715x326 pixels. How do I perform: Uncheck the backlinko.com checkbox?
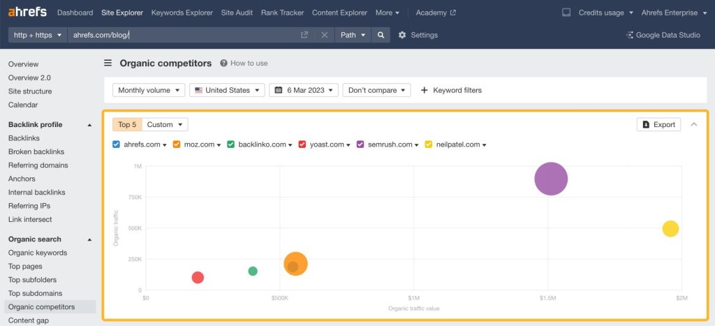pyautogui.click(x=230, y=145)
